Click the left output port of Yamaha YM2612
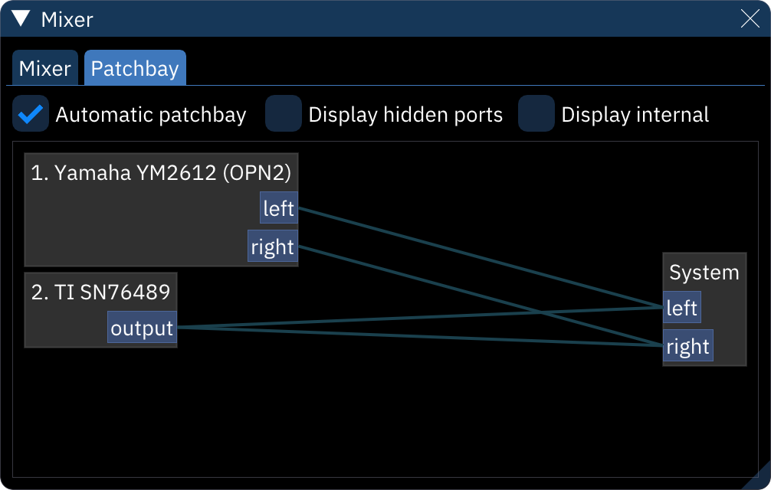This screenshot has width=771, height=490. tap(279, 207)
